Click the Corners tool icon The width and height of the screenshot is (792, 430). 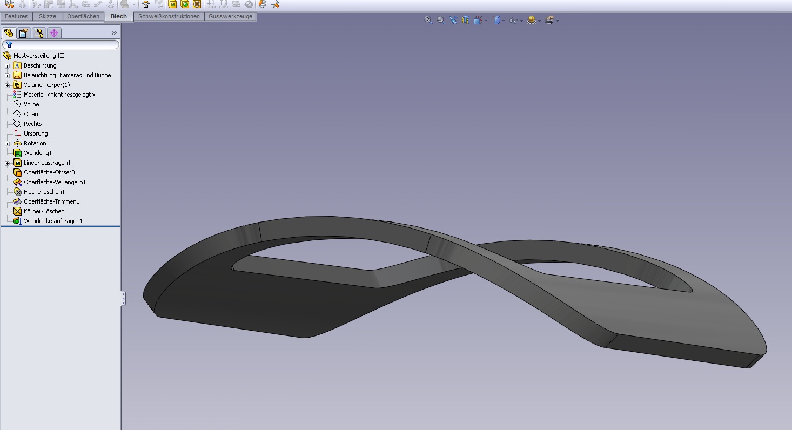pos(124,4)
